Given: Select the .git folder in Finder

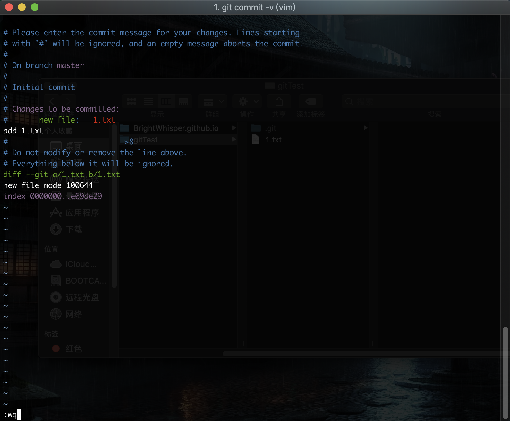Looking at the screenshot, I should pyautogui.click(x=271, y=128).
